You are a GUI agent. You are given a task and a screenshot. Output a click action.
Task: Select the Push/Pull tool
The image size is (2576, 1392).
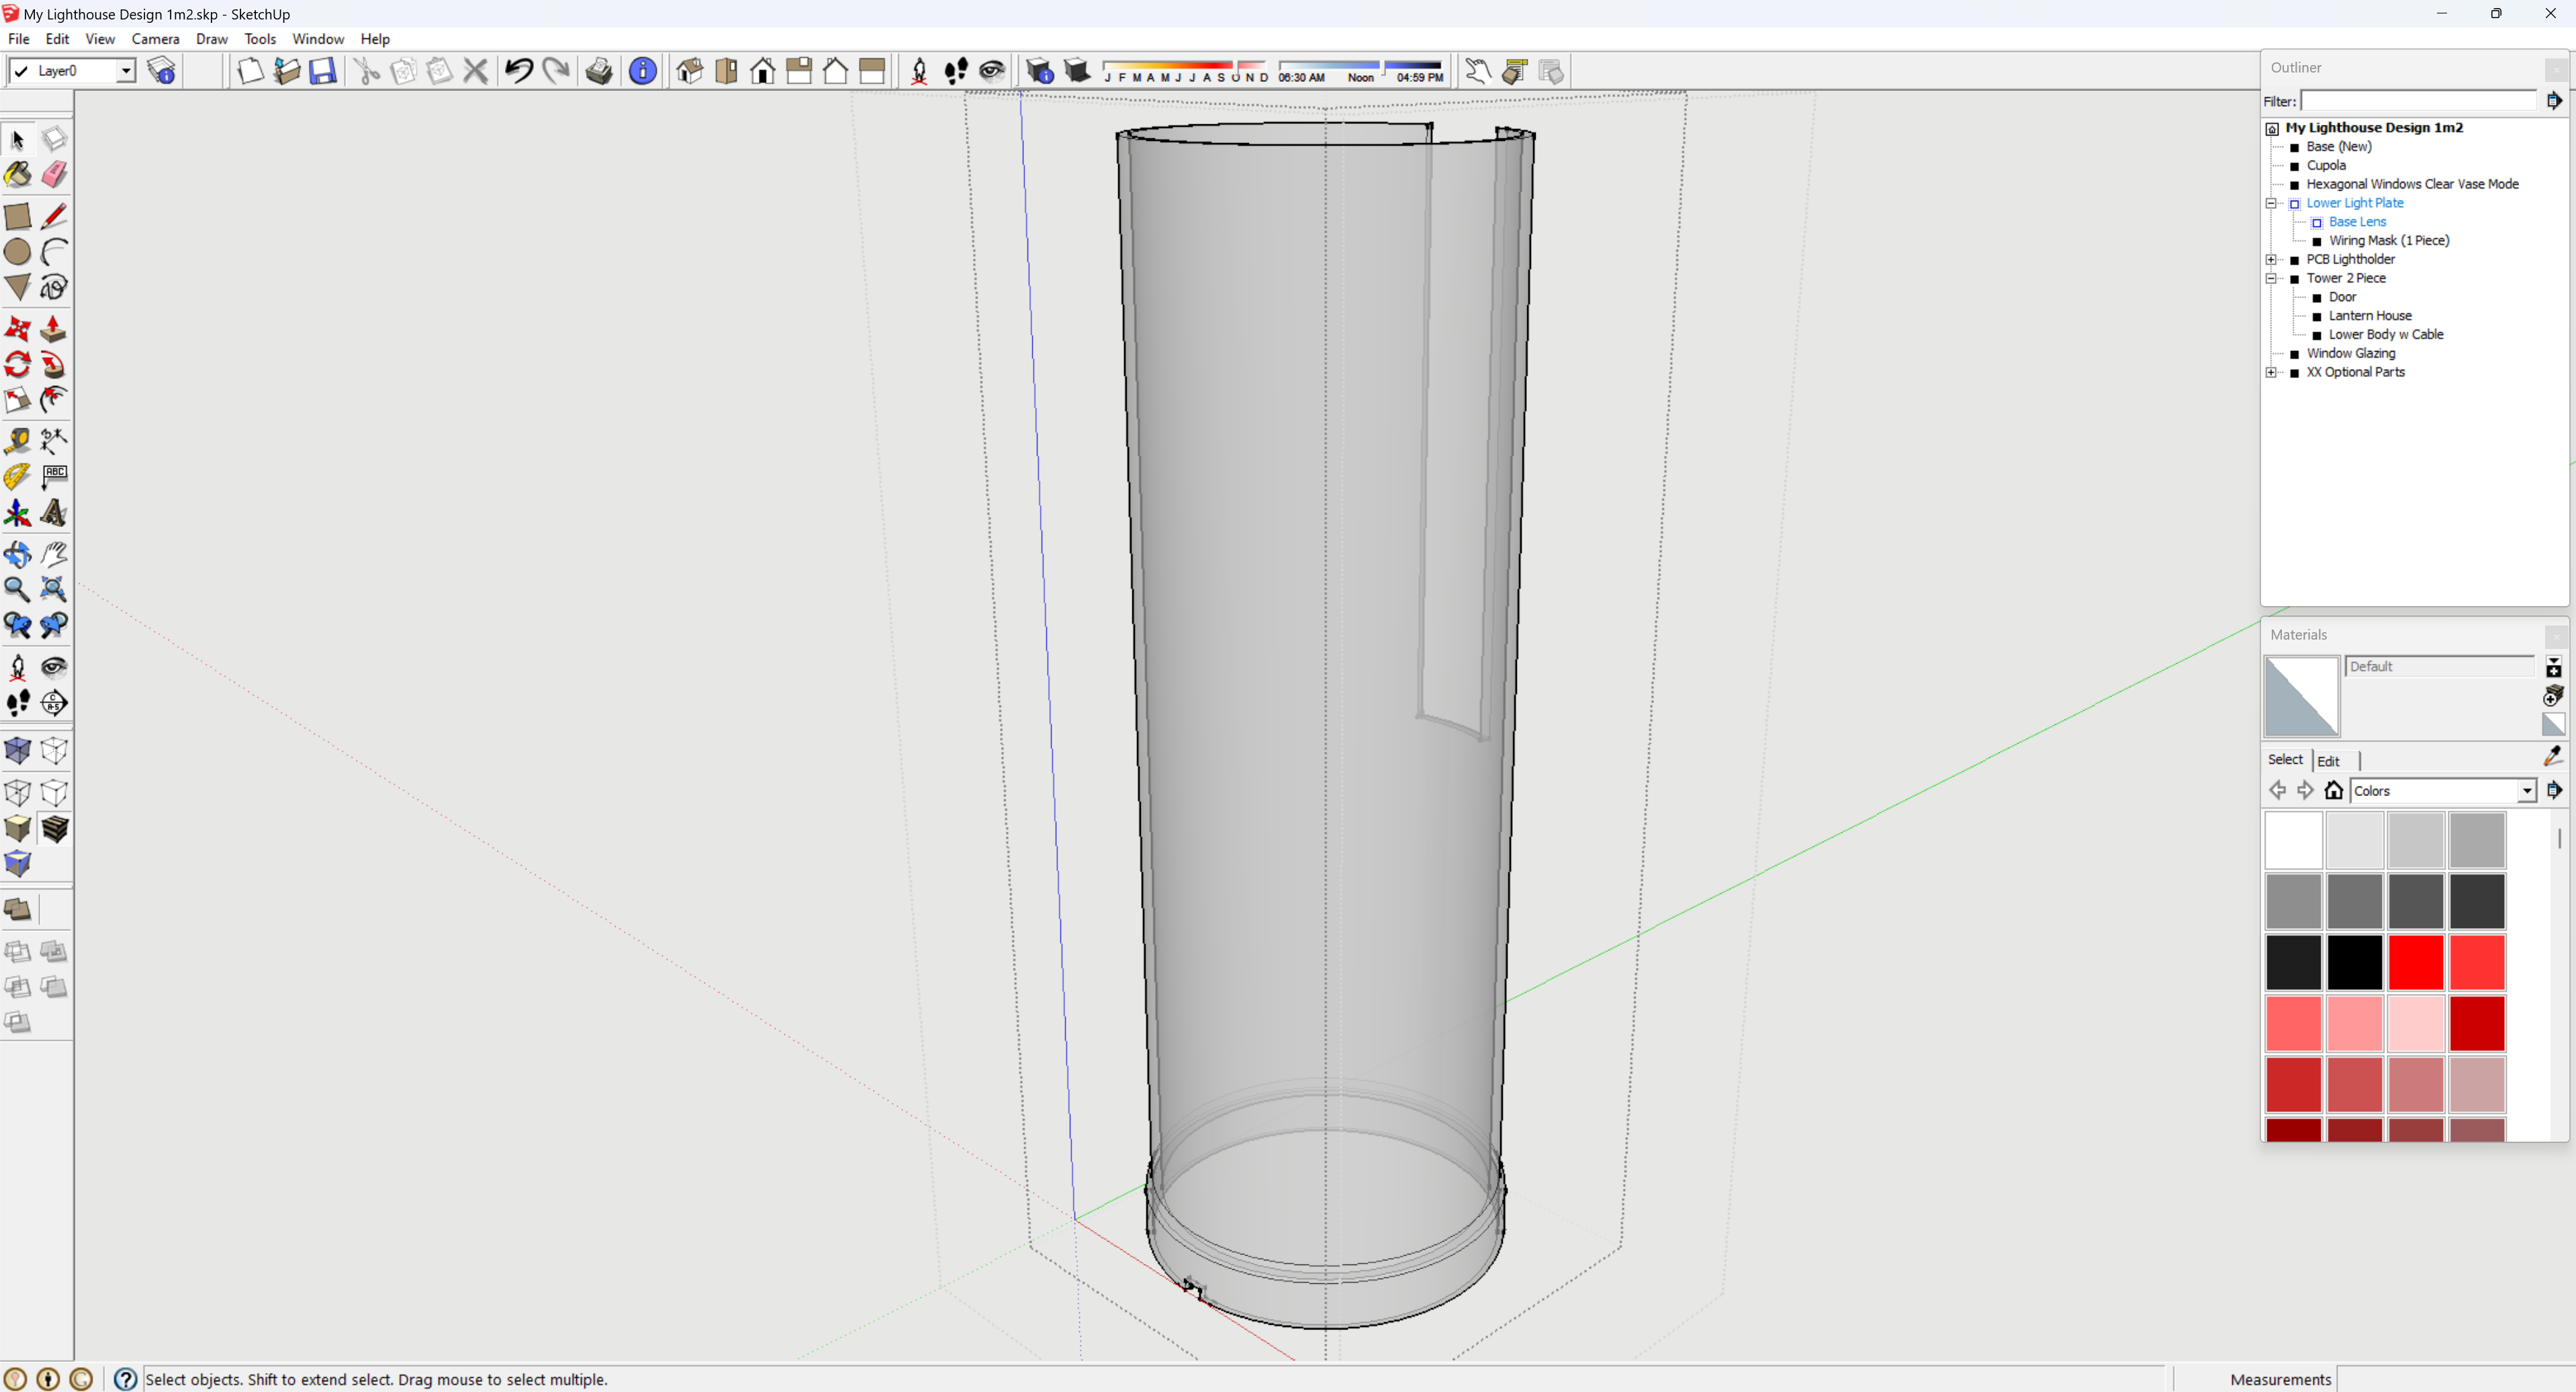pyautogui.click(x=54, y=329)
